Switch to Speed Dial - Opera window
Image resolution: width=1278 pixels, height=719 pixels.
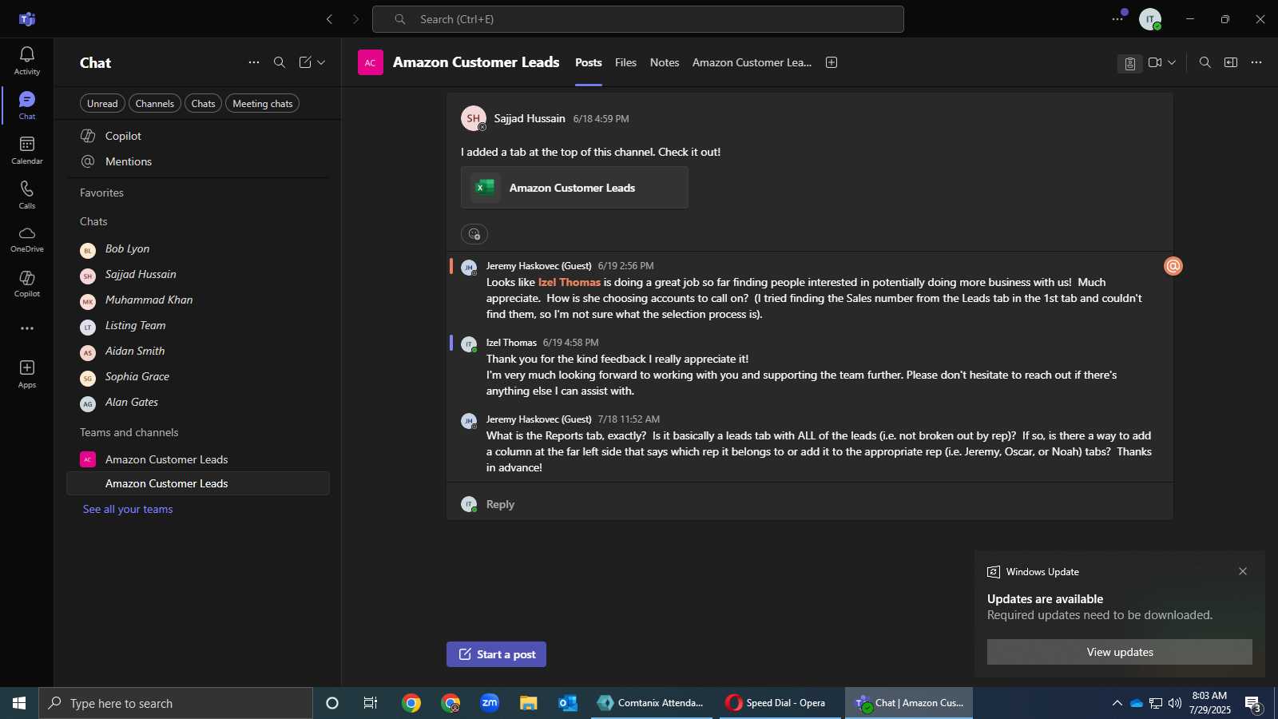point(780,703)
